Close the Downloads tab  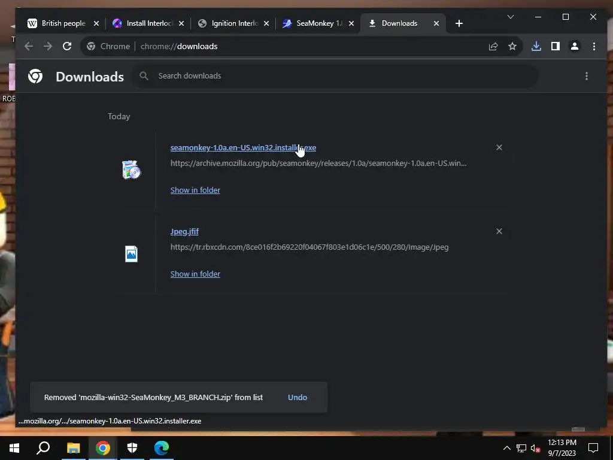436,23
